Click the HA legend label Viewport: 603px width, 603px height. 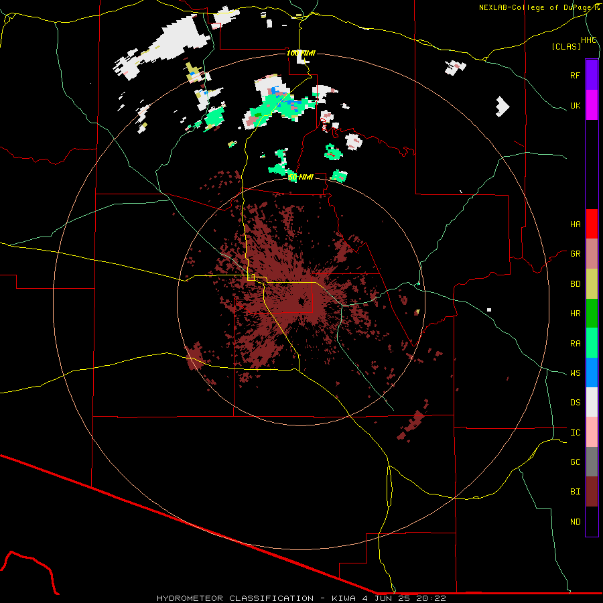tap(575, 224)
